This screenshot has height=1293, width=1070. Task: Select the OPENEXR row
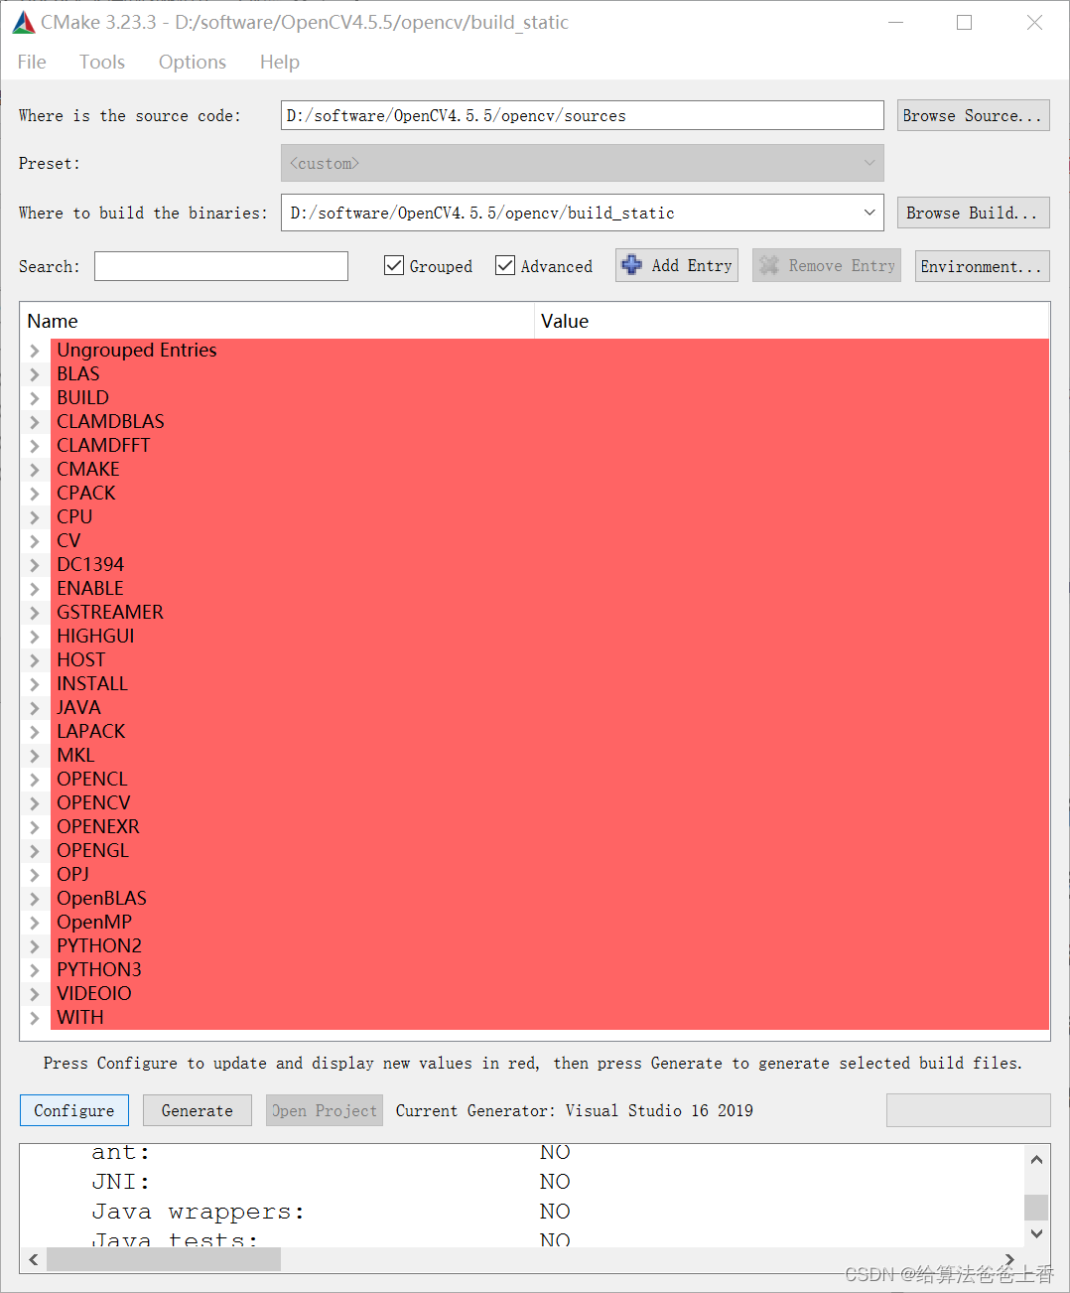click(x=549, y=827)
